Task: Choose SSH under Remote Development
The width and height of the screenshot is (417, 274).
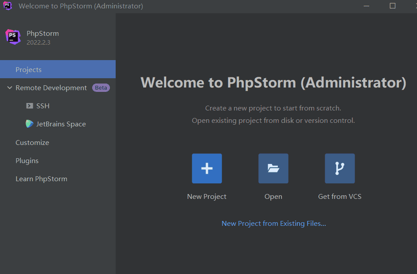Action: point(43,106)
